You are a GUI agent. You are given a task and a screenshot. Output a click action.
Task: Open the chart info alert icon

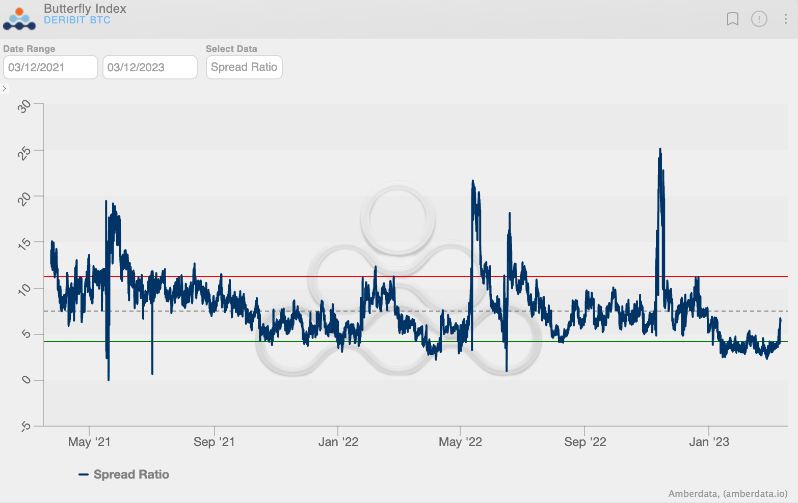click(x=759, y=19)
